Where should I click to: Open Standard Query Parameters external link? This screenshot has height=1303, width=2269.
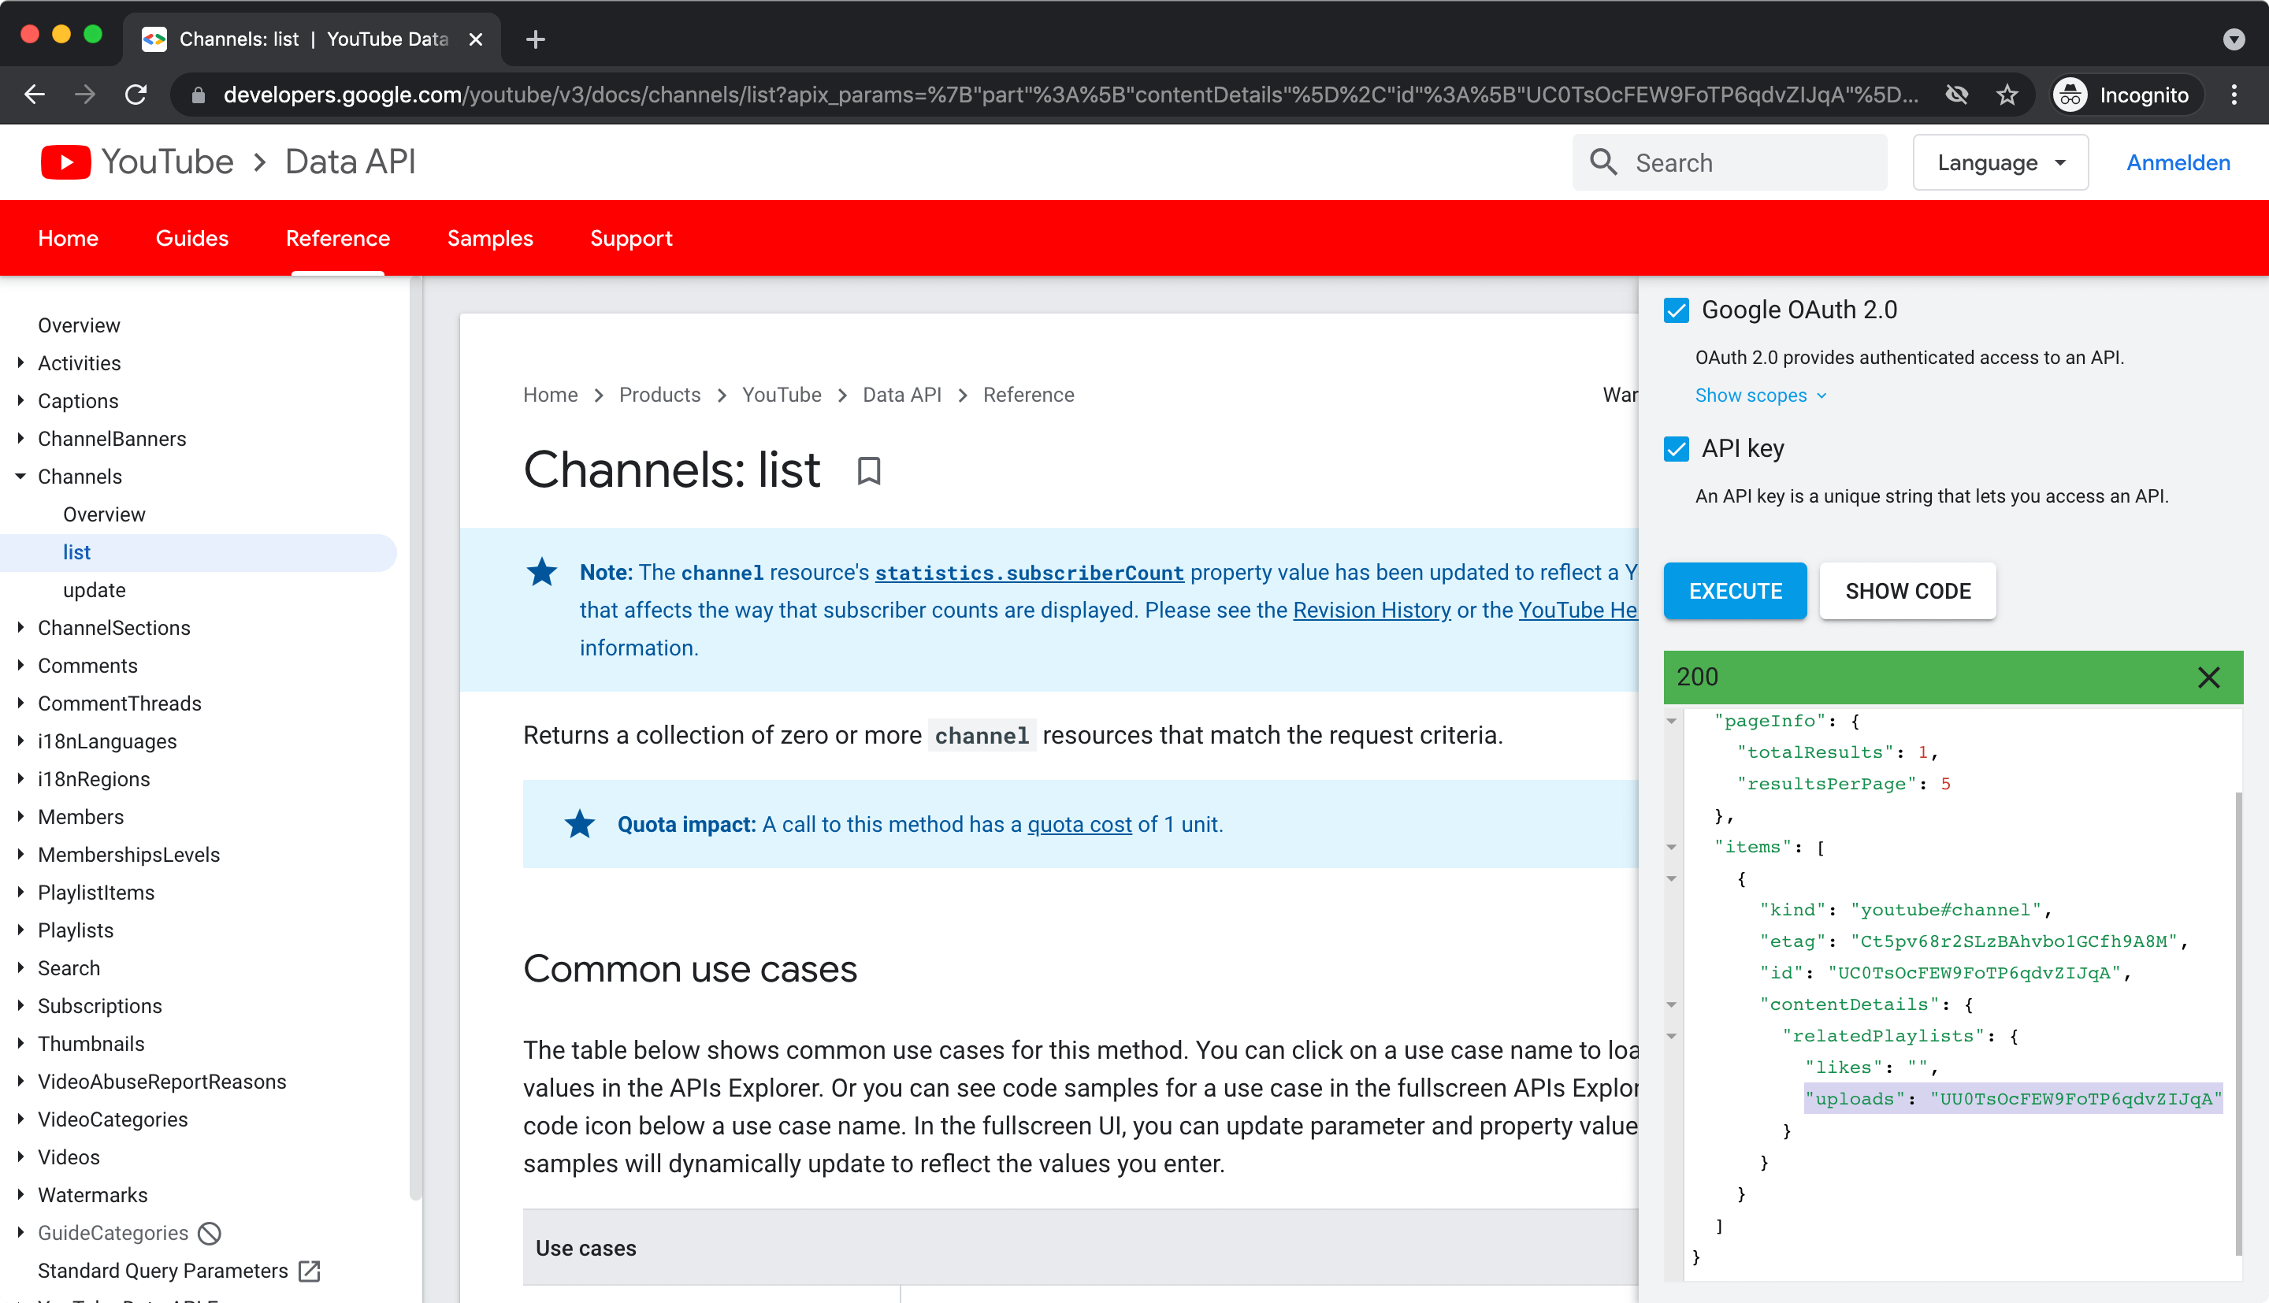309,1271
